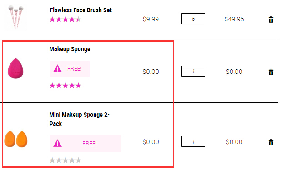The width and height of the screenshot is (281, 174).
Task: Click warning triangle icon in Makeup Sponge badge
Action: [x=58, y=69]
